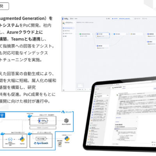Click the Azure OpenAI icon
Screen dimensions: 156x156
click(x=66, y=121)
